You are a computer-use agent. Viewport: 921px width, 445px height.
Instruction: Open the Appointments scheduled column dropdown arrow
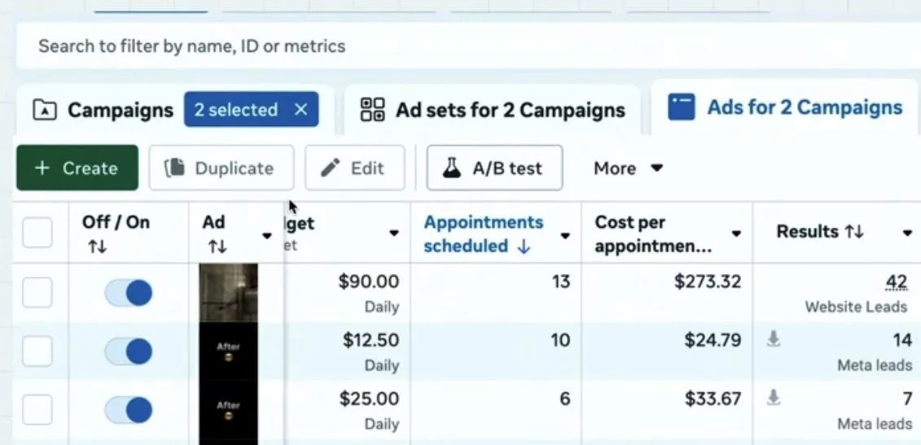565,235
